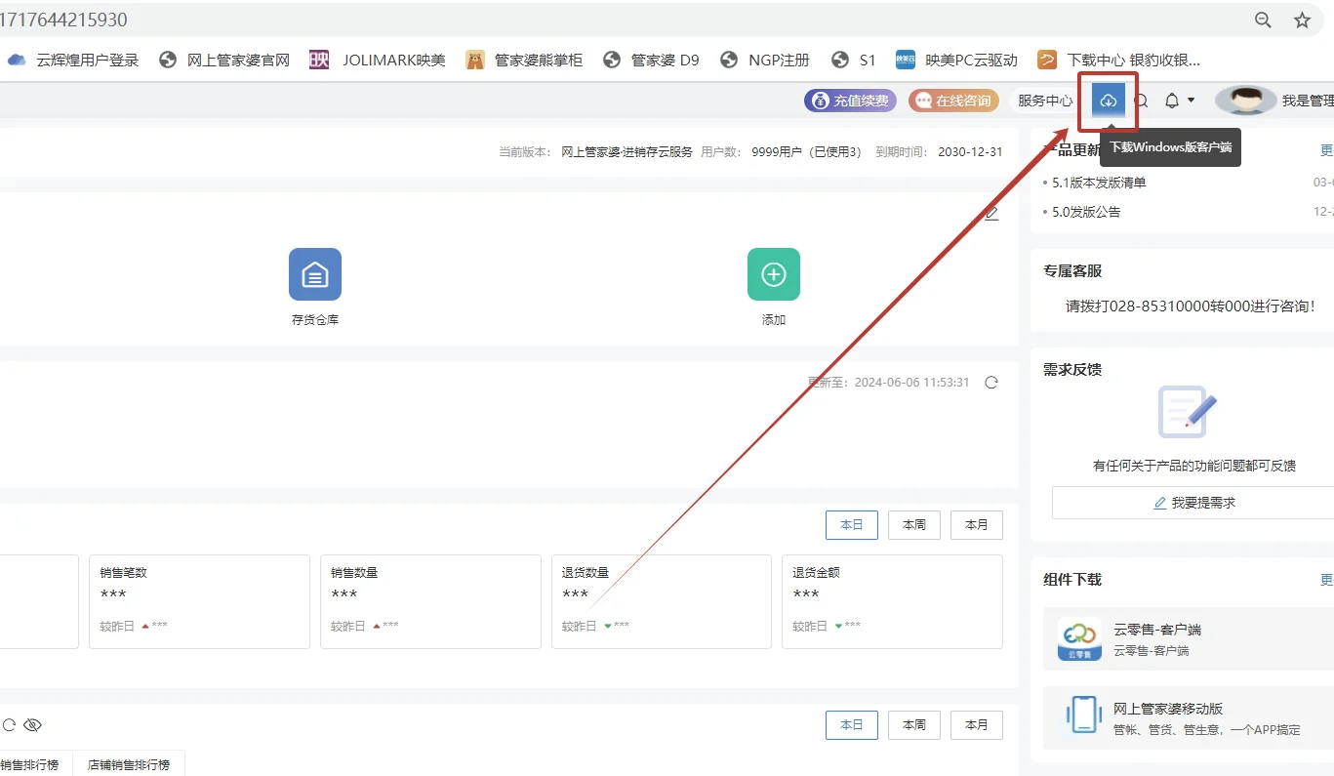Click the 云零售-客户端 app logo

click(1079, 639)
